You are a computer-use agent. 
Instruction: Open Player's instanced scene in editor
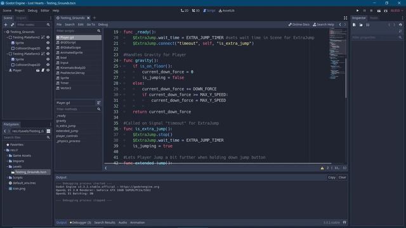38,70
